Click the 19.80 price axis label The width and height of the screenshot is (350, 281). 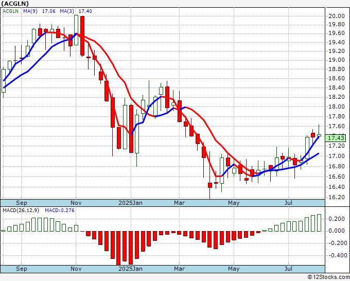pyautogui.click(x=337, y=25)
